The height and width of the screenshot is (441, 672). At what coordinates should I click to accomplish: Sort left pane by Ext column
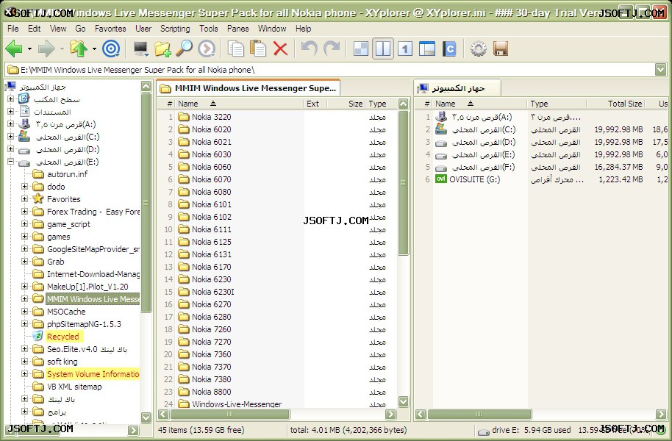pos(315,104)
